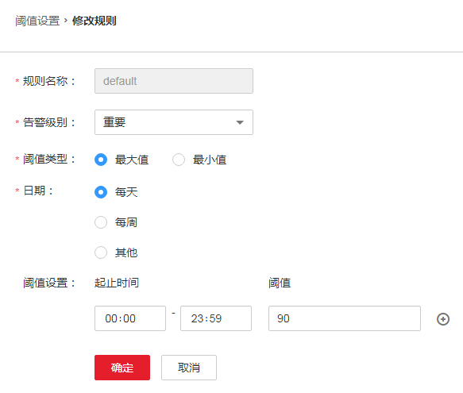Click the 修改规则 breadcrumb title
The height and width of the screenshot is (393, 463).
(95, 21)
